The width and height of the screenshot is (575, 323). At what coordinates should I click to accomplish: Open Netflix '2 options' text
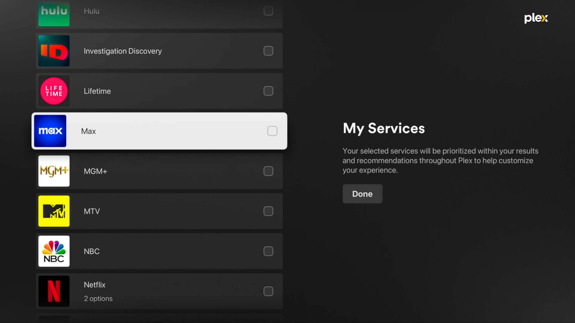pos(98,299)
